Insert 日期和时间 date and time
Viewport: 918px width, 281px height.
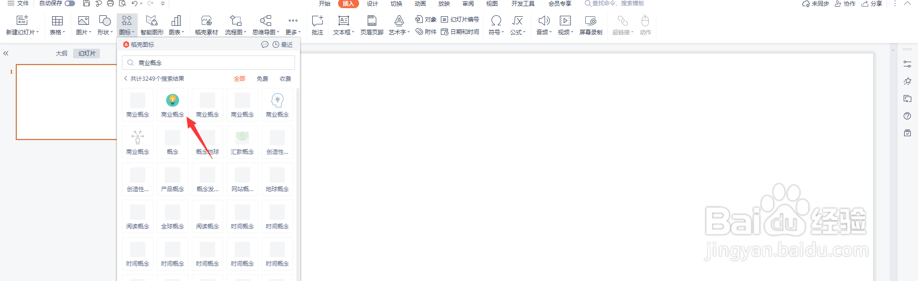[460, 32]
